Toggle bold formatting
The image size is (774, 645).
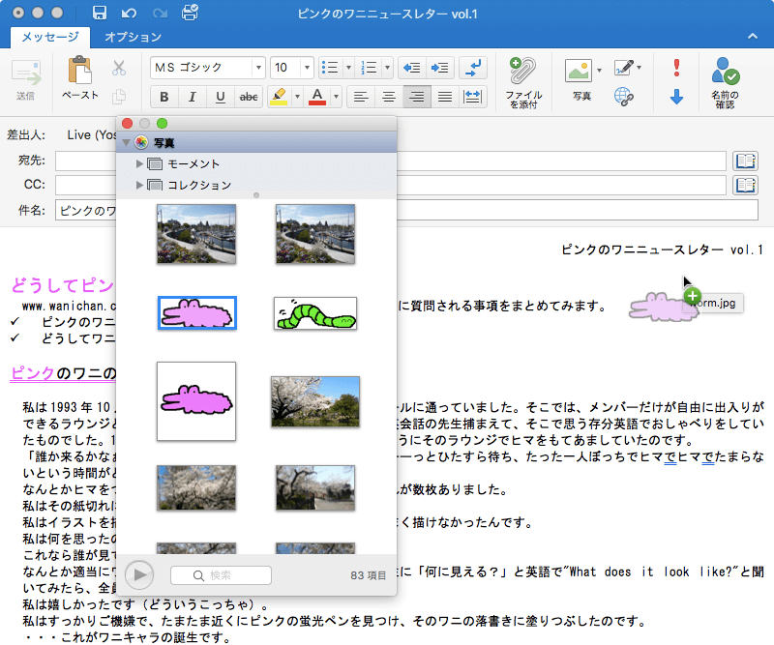164,96
